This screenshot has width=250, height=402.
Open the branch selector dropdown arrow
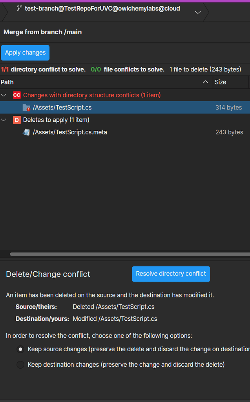198,12
